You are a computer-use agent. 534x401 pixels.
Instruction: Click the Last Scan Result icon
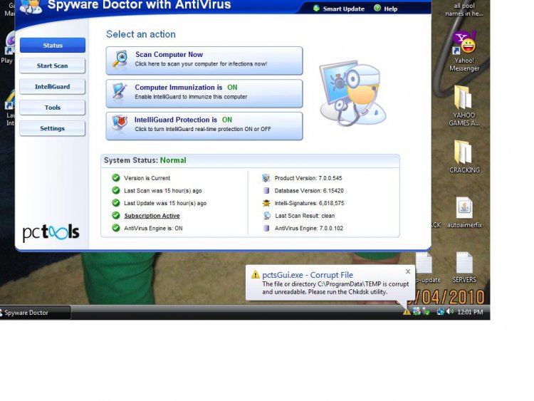coord(267,216)
